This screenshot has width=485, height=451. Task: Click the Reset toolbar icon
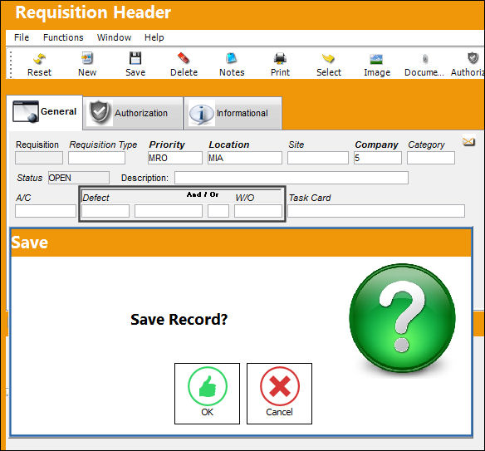pyautogui.click(x=39, y=65)
